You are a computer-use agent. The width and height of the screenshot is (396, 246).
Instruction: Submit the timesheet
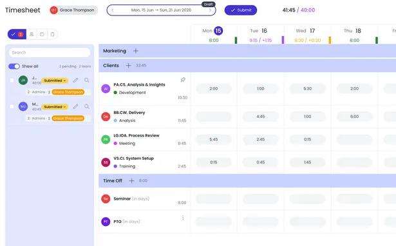[241, 10]
